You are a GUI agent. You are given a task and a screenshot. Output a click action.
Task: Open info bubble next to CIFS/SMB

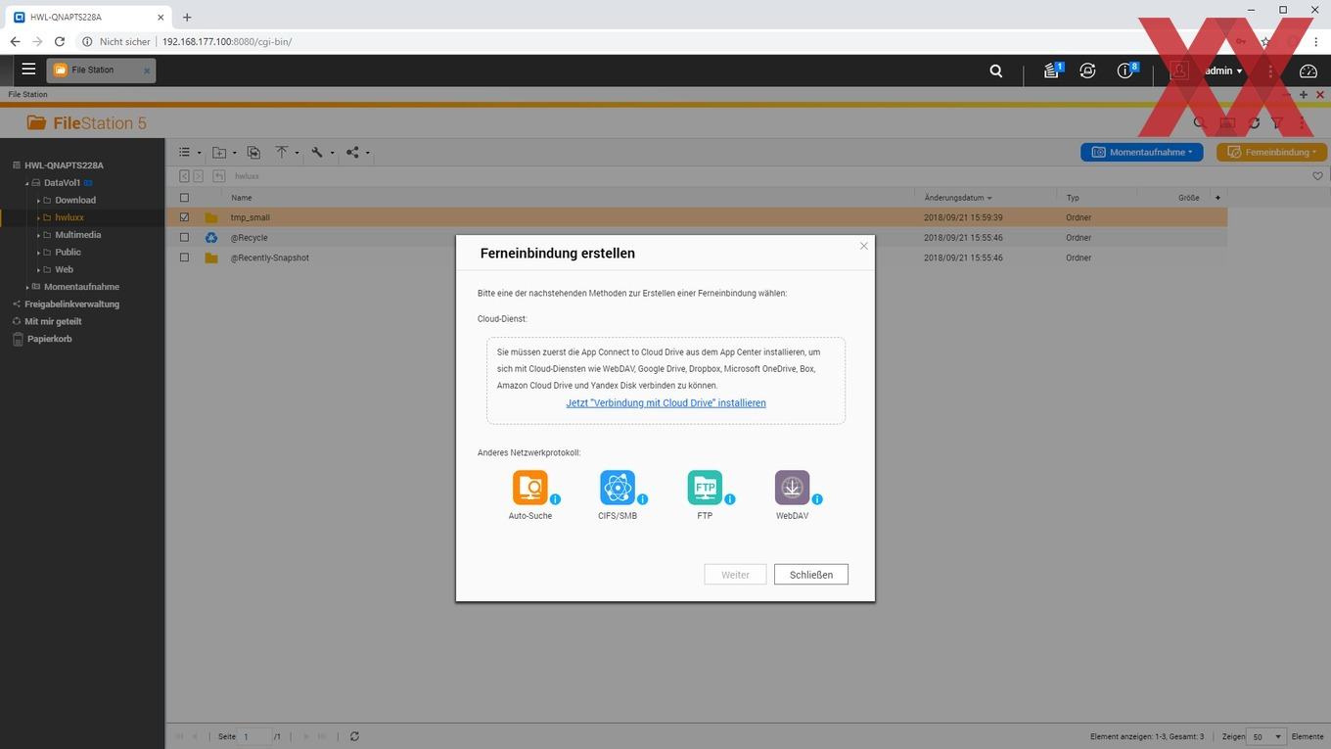click(x=642, y=499)
